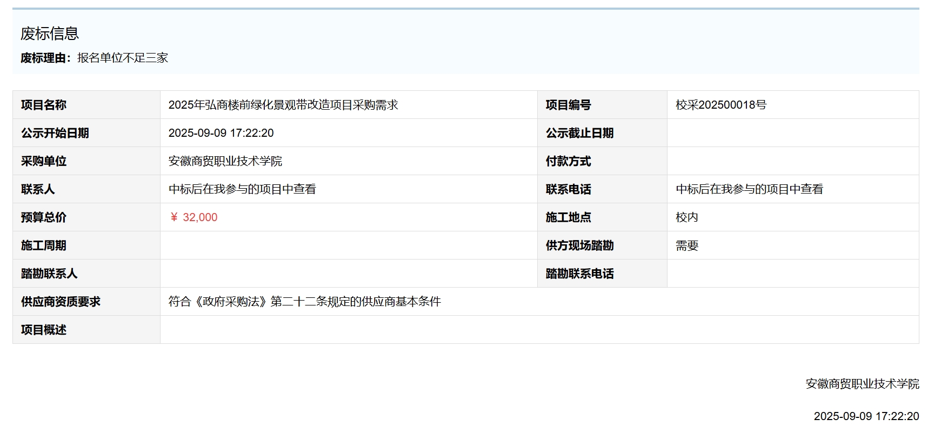Image resolution: width=941 pixels, height=439 pixels.
Task: Click the empty 公示截止日期 value cell
Action: click(792, 133)
